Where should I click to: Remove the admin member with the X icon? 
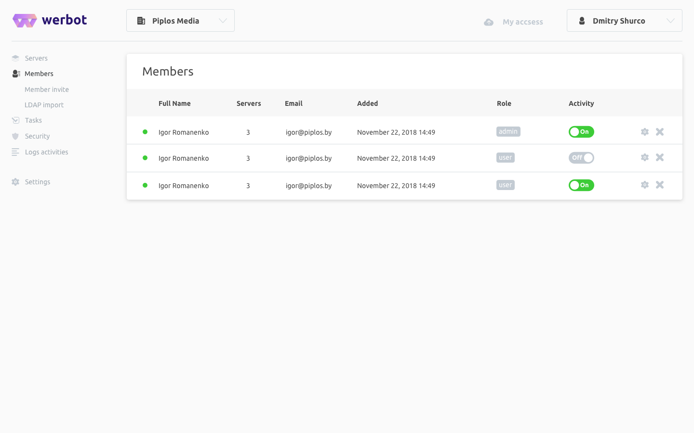[660, 132]
